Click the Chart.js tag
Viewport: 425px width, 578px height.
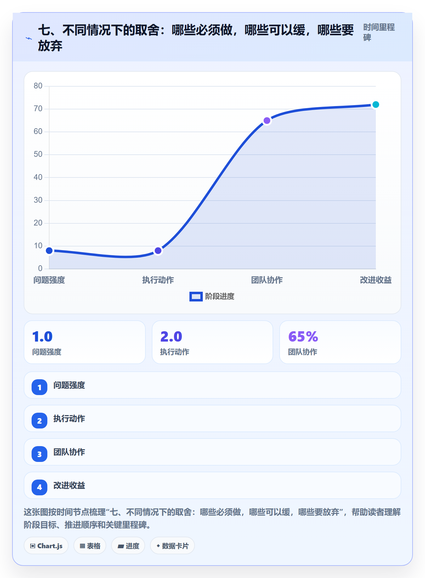46,546
